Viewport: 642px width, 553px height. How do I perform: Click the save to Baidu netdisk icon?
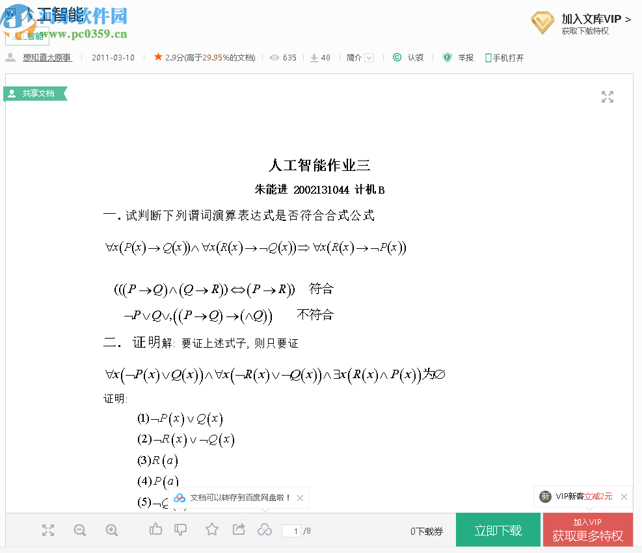click(265, 530)
